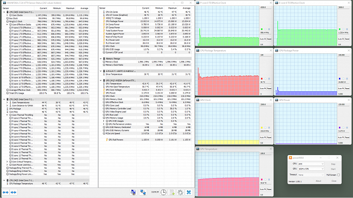Click the Average column header in right panel

click(x=186, y=8)
